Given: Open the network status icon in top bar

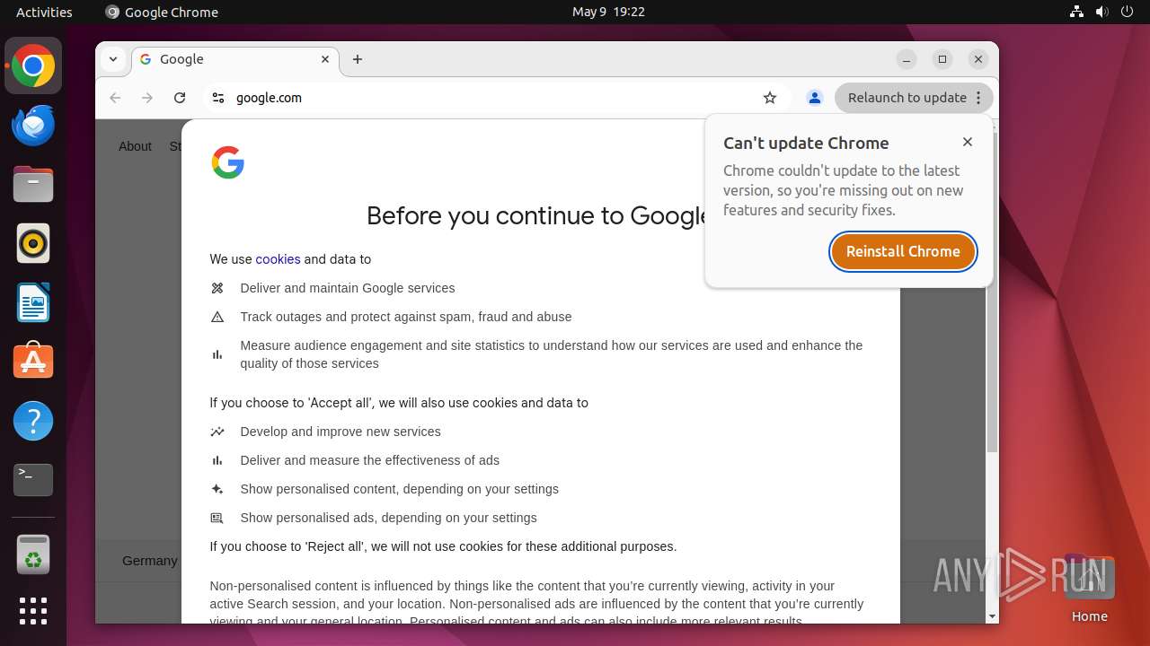Looking at the screenshot, I should coord(1076,12).
